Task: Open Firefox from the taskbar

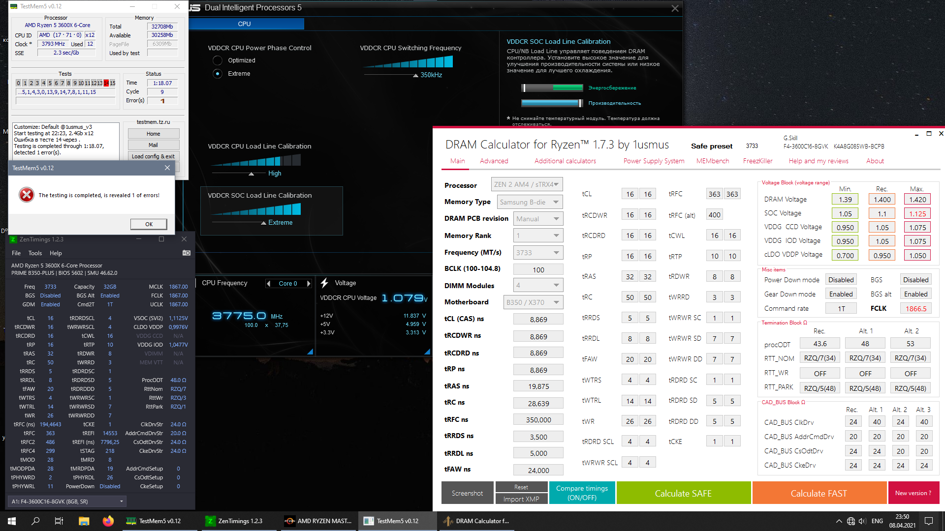Action: 108,521
